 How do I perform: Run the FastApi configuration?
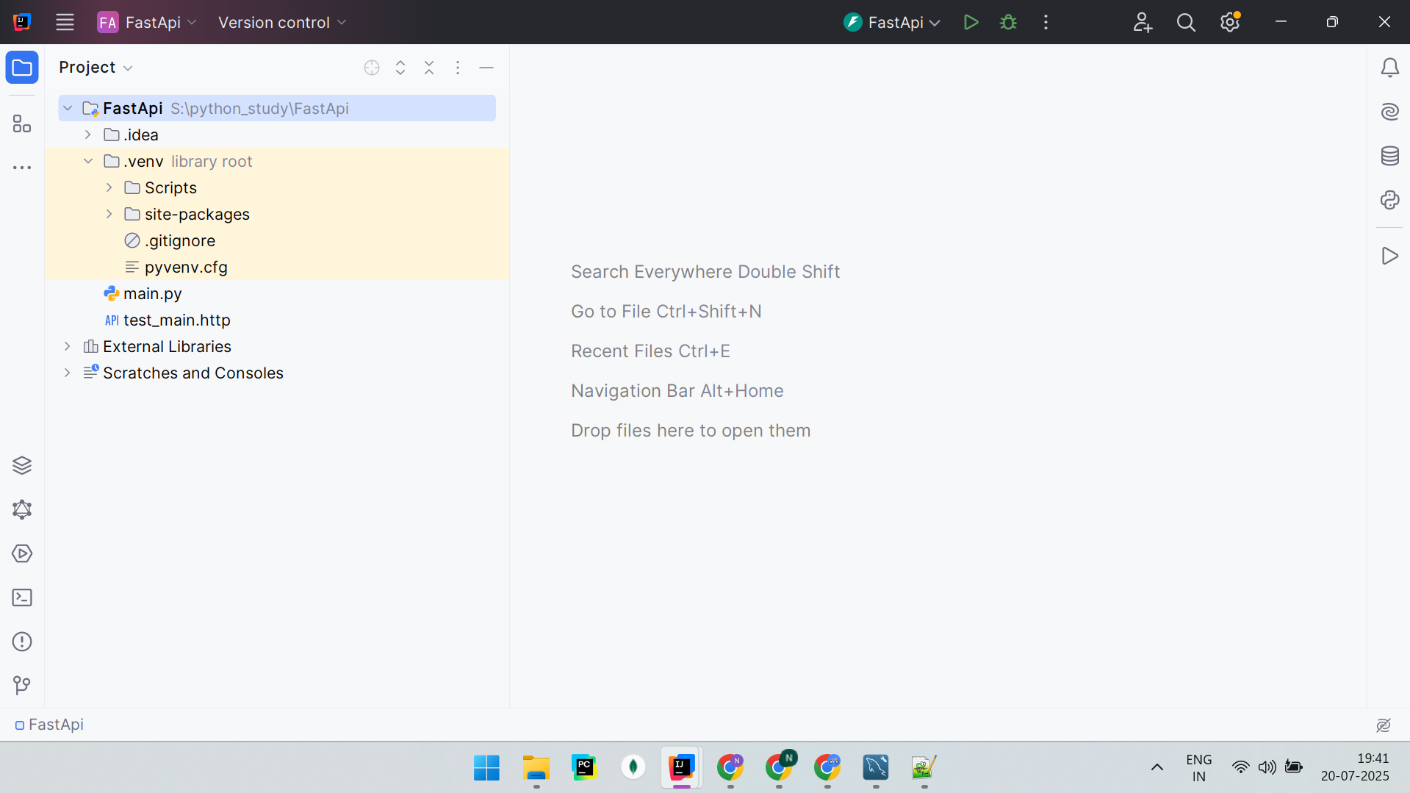[971, 22]
